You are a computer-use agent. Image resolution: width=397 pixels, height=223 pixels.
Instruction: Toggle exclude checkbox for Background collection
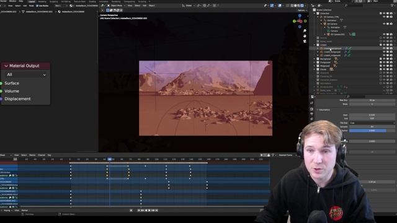[x=380, y=59]
